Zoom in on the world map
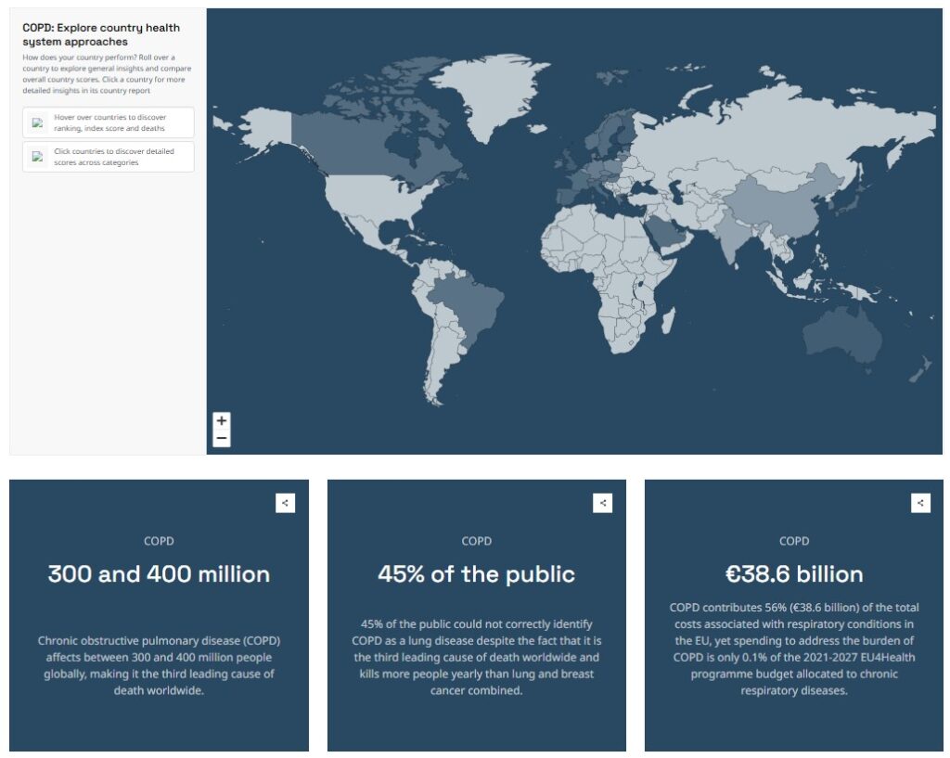 click(x=222, y=420)
